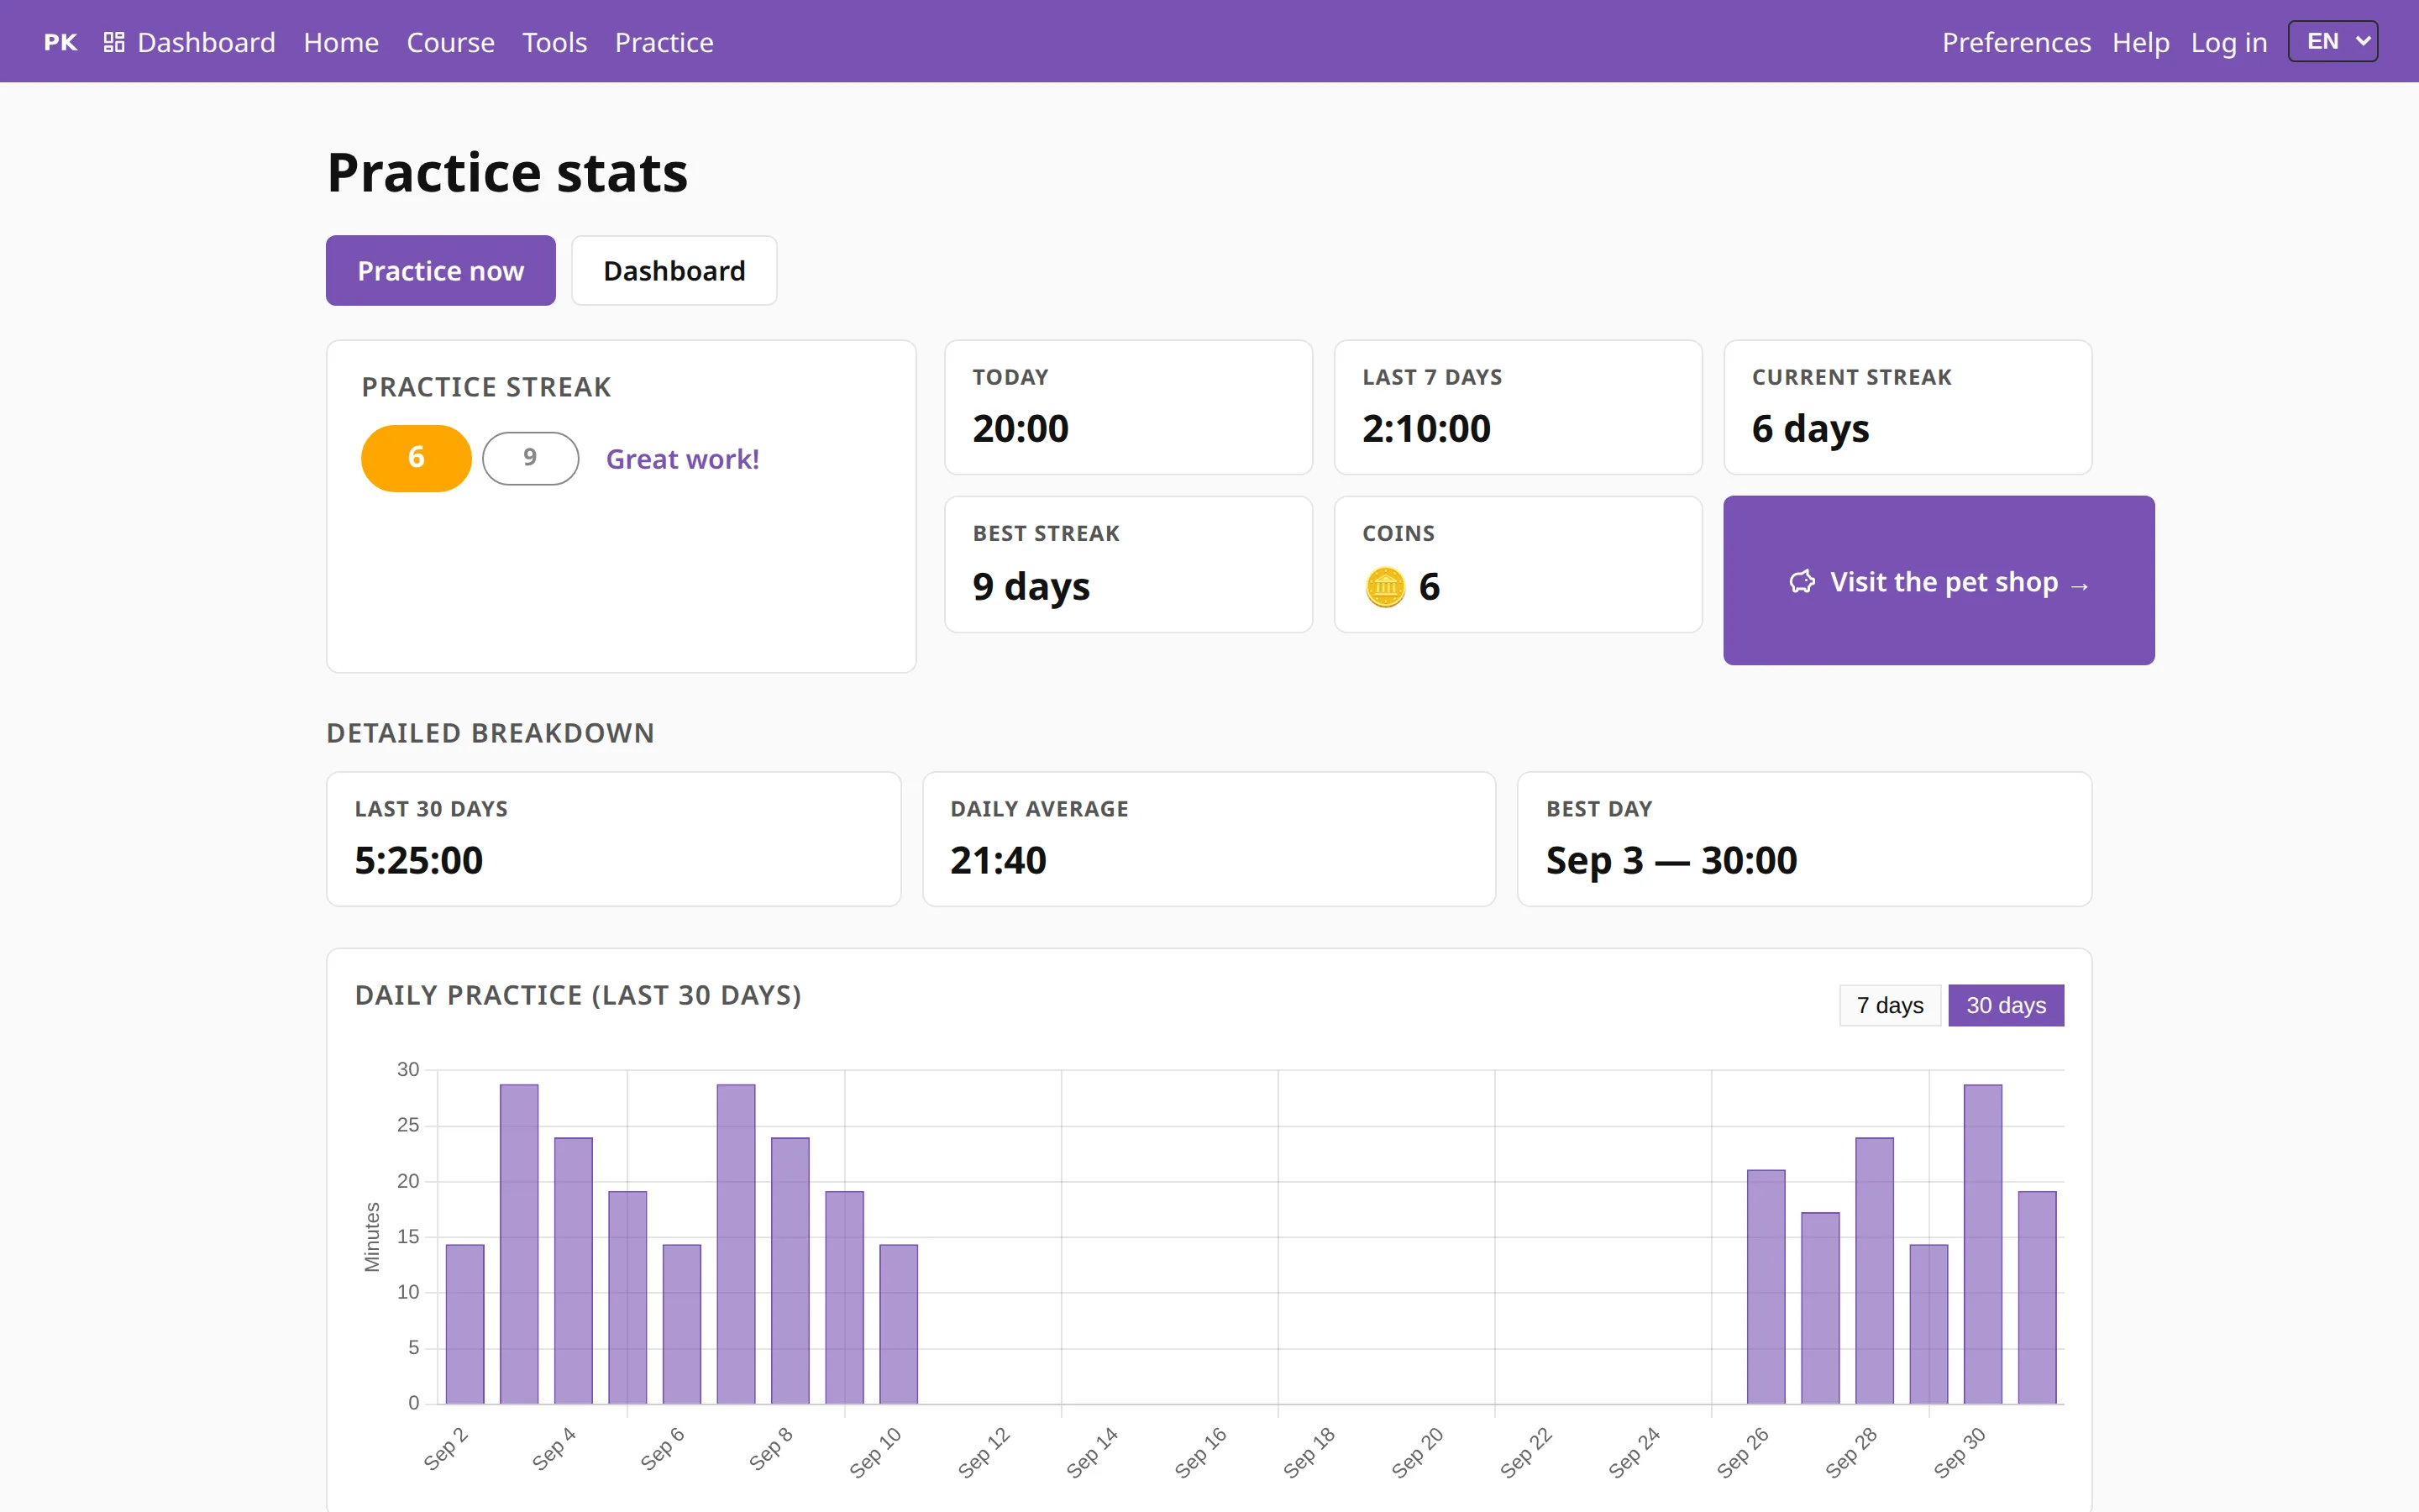
Task: Click the orange streak badge showing 6
Action: tap(416, 457)
